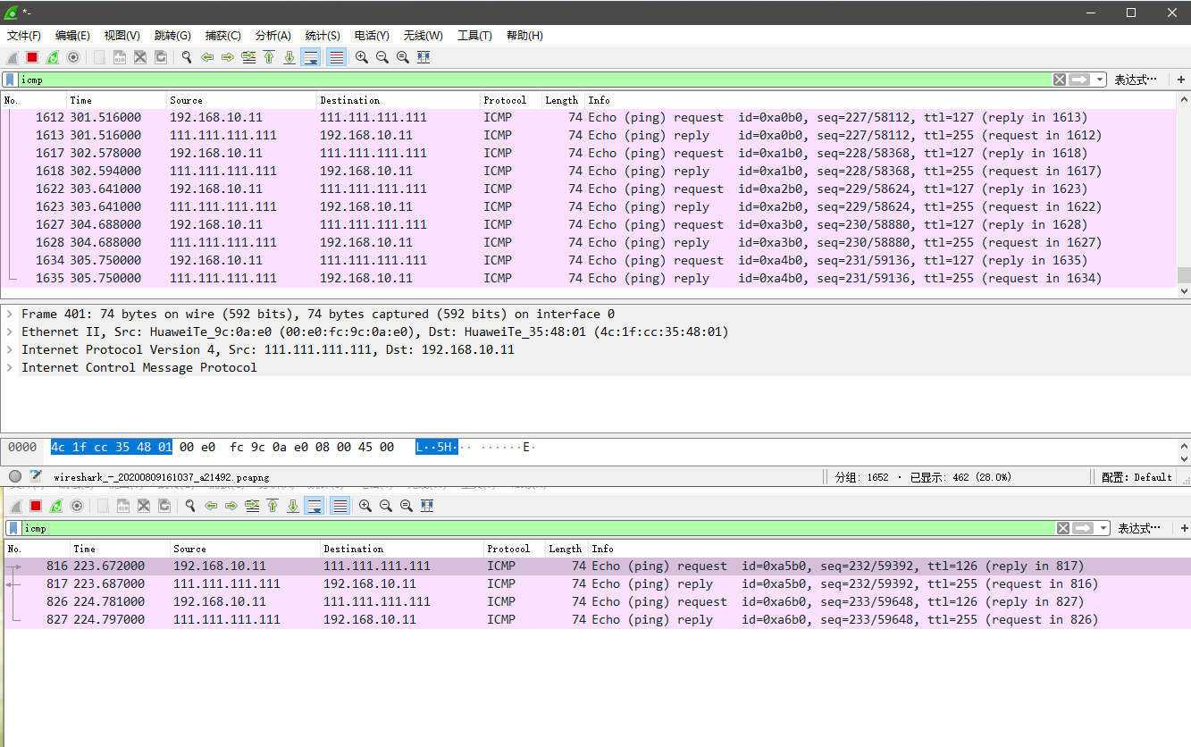Image resolution: width=1191 pixels, height=747 pixels.
Task: Click 配置: Default in status bar
Action: (x=1136, y=477)
